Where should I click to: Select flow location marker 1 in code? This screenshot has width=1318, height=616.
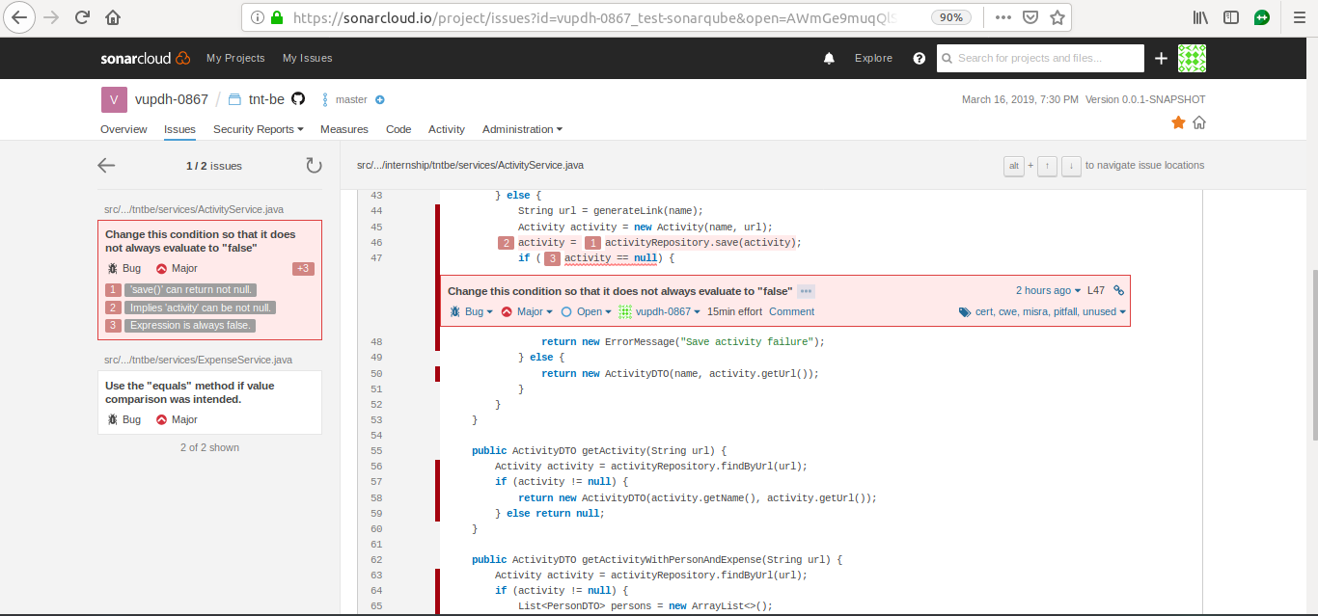click(593, 243)
